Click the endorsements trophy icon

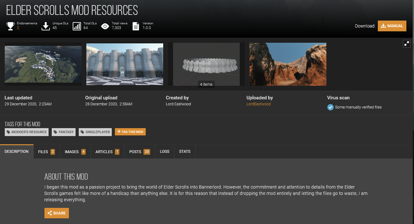(x=10, y=26)
